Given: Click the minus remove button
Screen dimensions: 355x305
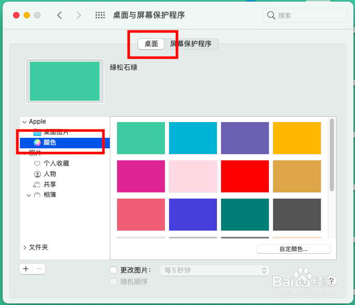Looking at the screenshot, I should pos(39,269).
